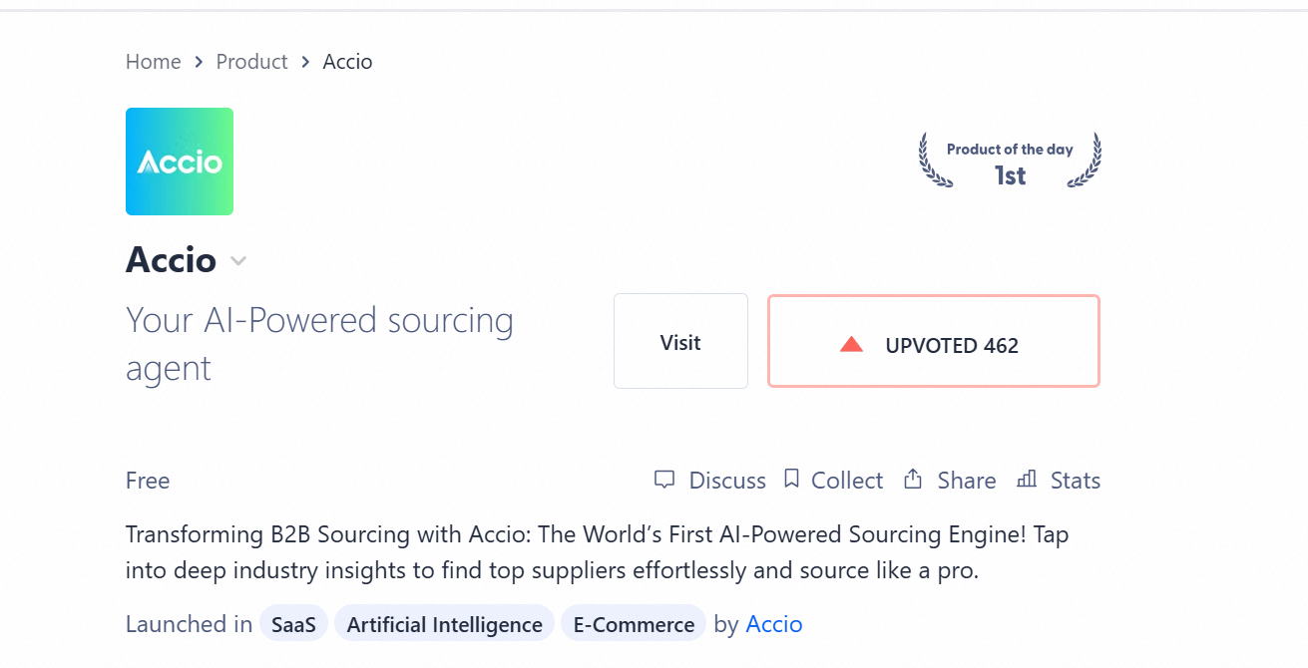Select Accio in the breadcrumb trail
This screenshot has width=1308, height=668.
(347, 62)
